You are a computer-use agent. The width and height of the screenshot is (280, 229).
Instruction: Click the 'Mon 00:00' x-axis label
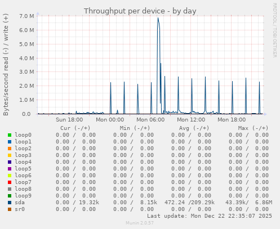[110, 120]
